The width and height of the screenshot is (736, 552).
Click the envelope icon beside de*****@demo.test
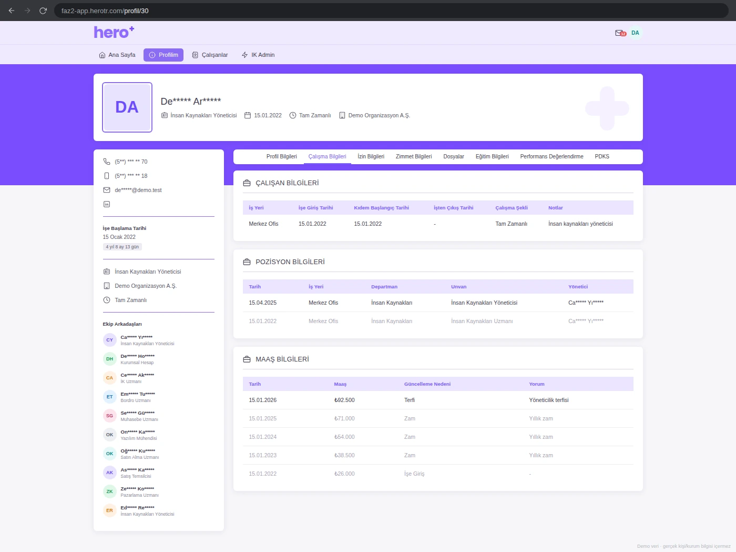click(x=107, y=190)
